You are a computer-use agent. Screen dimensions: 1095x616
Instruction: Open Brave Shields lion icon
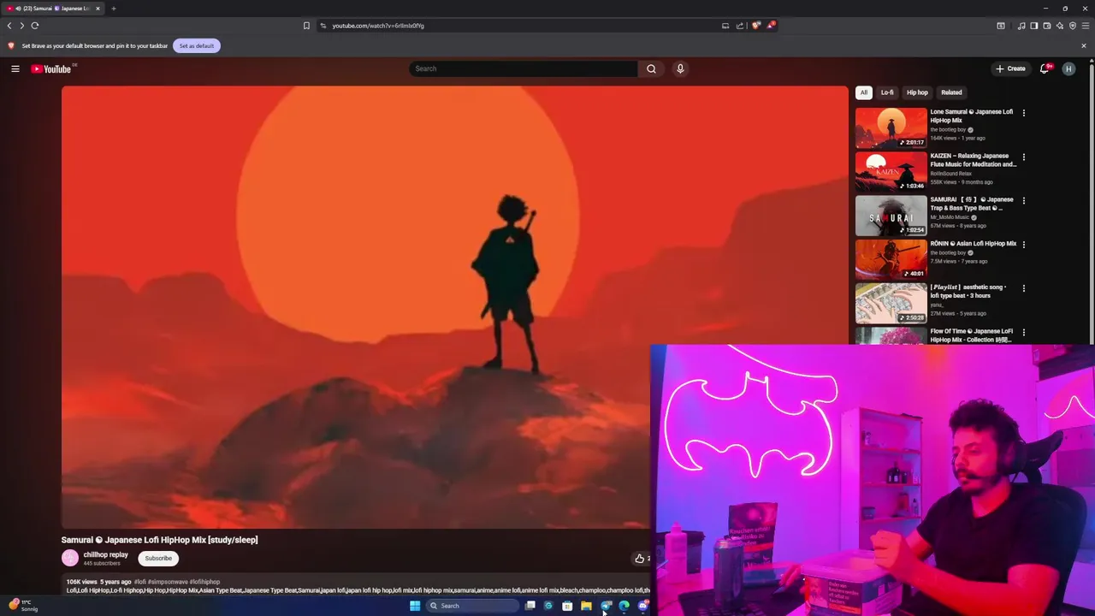pyautogui.click(x=755, y=26)
